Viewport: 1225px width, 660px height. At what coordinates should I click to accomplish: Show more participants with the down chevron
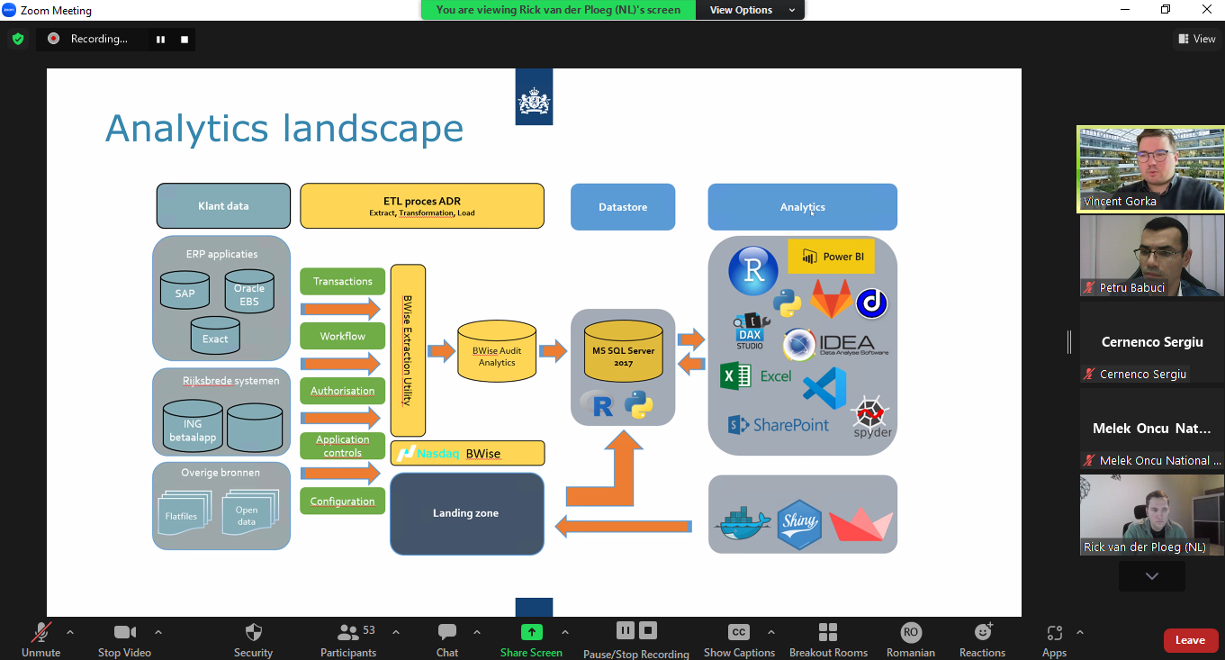(1151, 576)
